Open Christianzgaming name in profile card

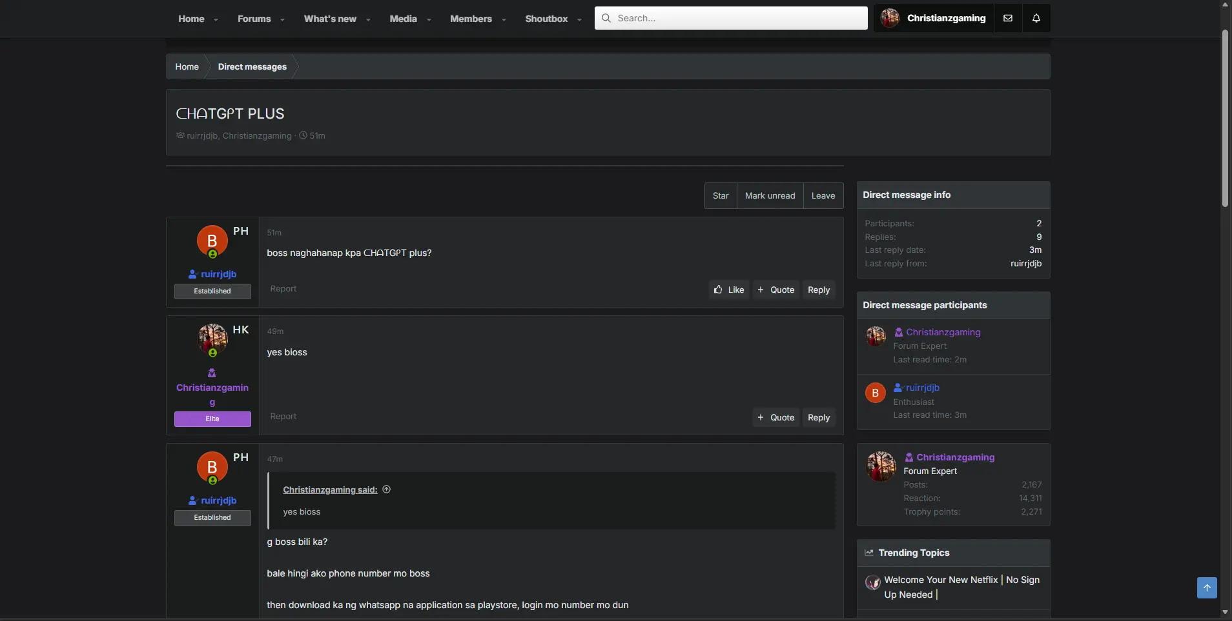[955, 457]
